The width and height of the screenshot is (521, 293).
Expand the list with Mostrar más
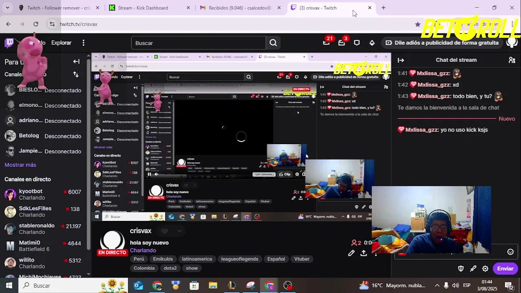tap(20, 165)
